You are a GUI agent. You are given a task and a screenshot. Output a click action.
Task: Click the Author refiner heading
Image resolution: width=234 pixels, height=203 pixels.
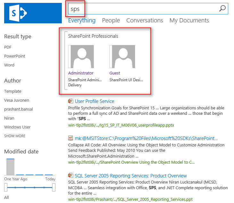click(13, 81)
